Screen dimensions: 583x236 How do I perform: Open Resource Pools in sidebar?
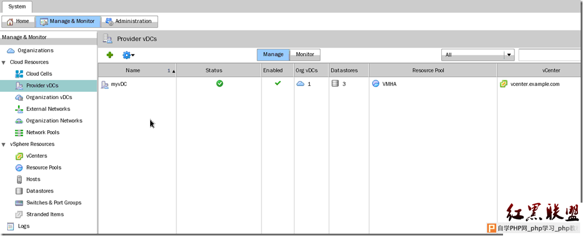click(x=44, y=168)
